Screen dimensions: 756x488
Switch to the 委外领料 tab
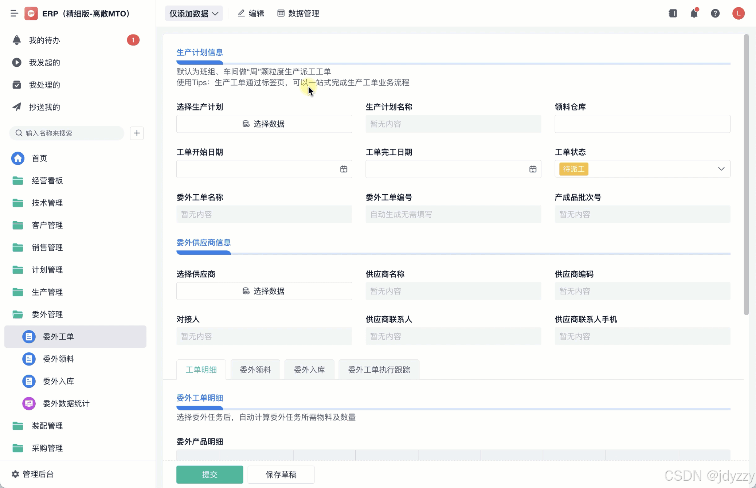point(255,370)
